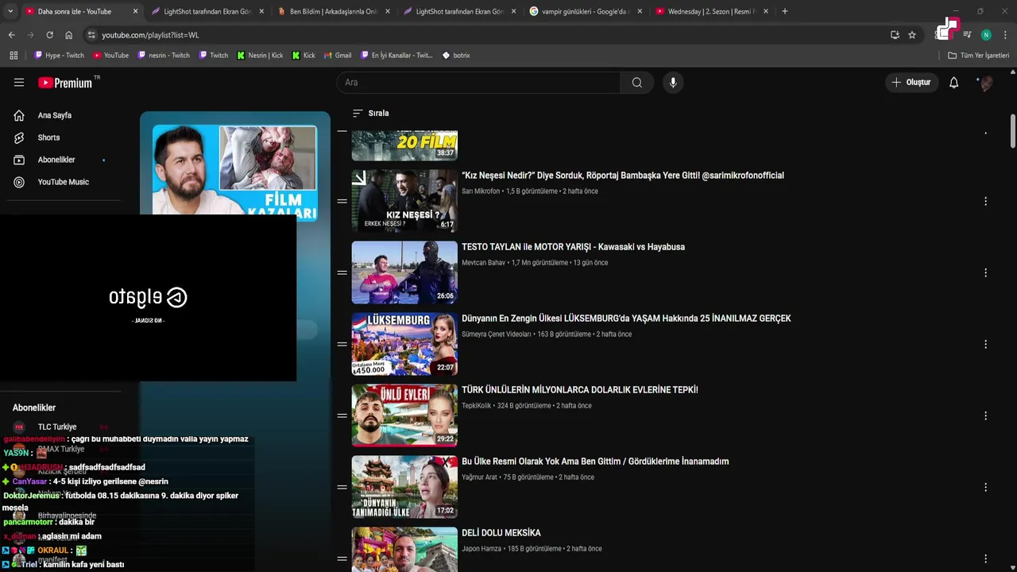Switch to the Ben Bildim tab
Viewport: 1017px width, 572px height.
(333, 11)
